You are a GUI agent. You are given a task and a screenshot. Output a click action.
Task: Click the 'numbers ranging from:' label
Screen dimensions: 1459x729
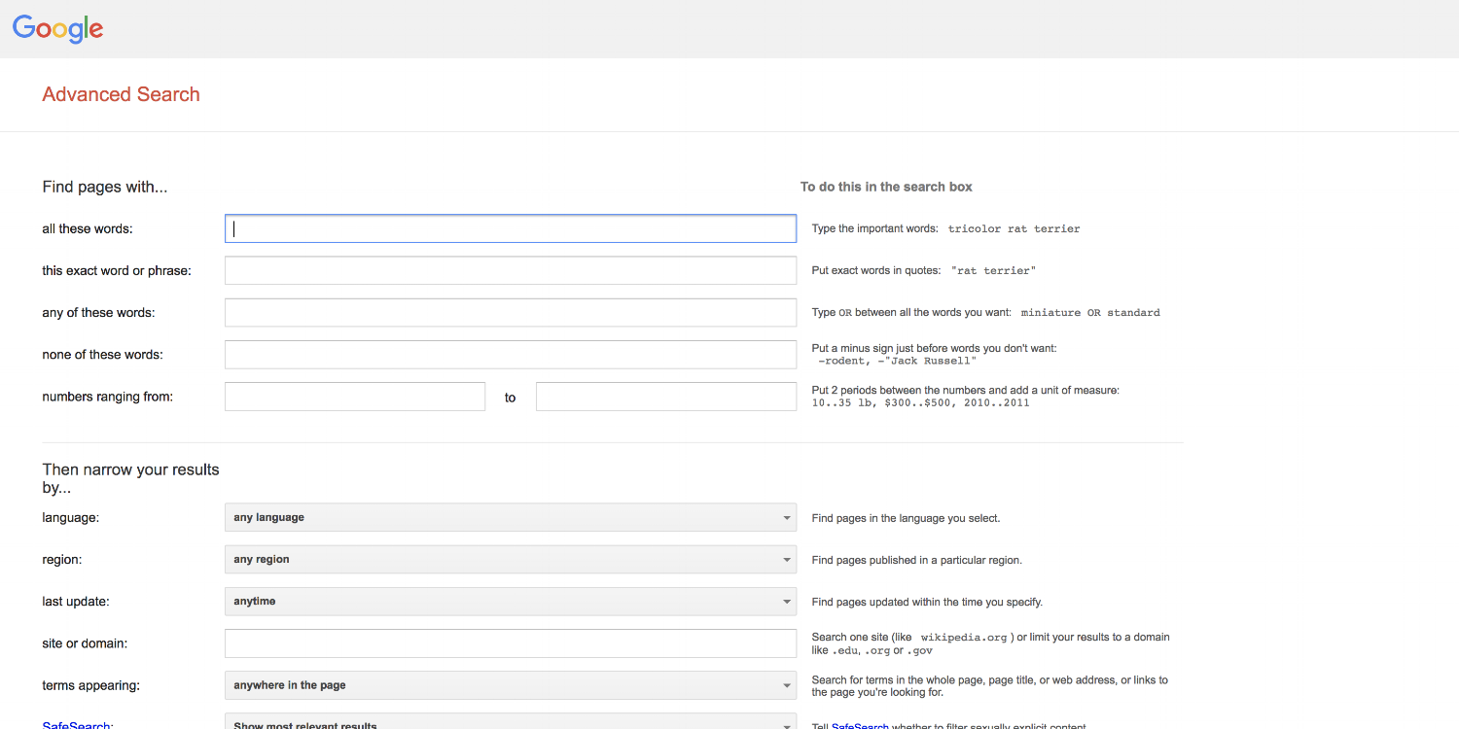(x=108, y=397)
